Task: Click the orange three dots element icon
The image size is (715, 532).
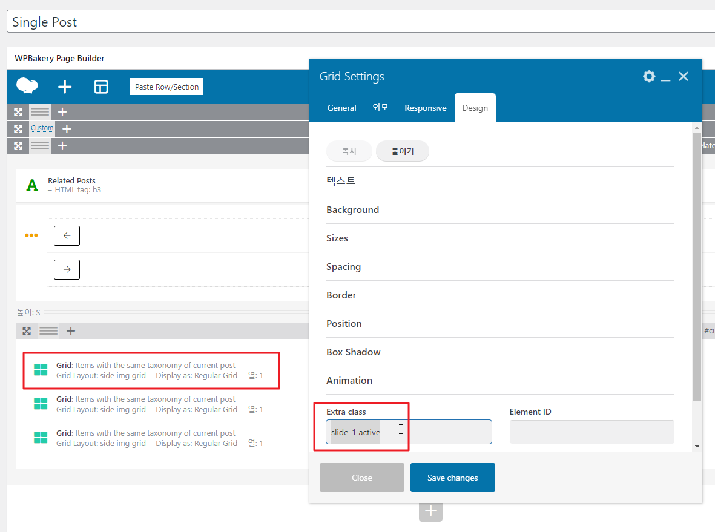Action: point(31,235)
